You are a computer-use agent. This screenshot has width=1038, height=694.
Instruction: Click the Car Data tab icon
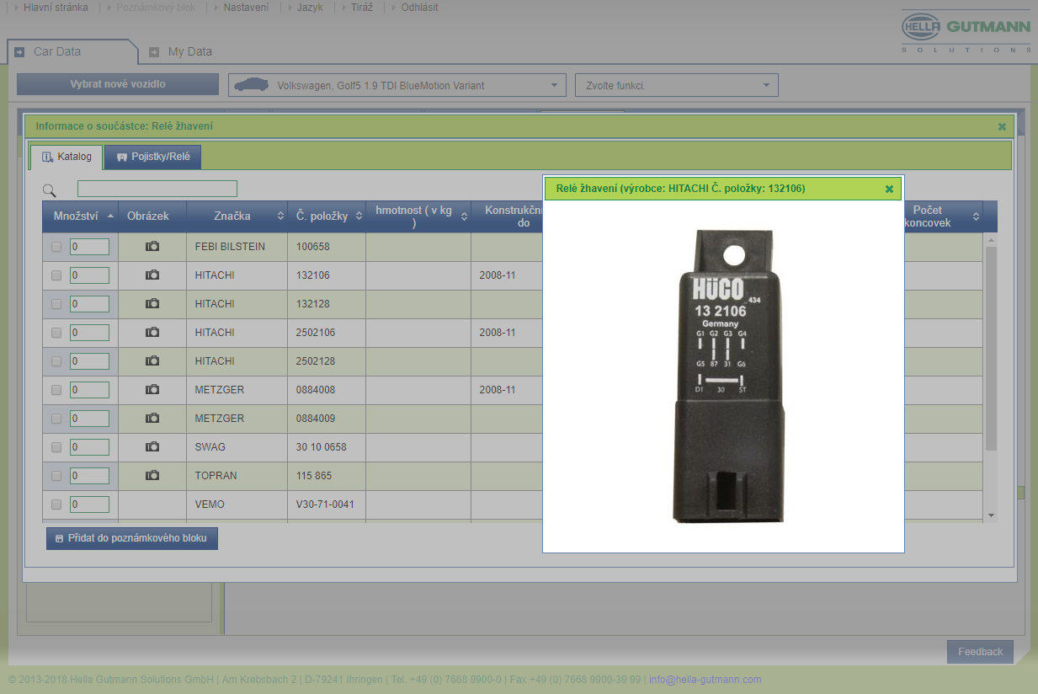click(x=19, y=52)
